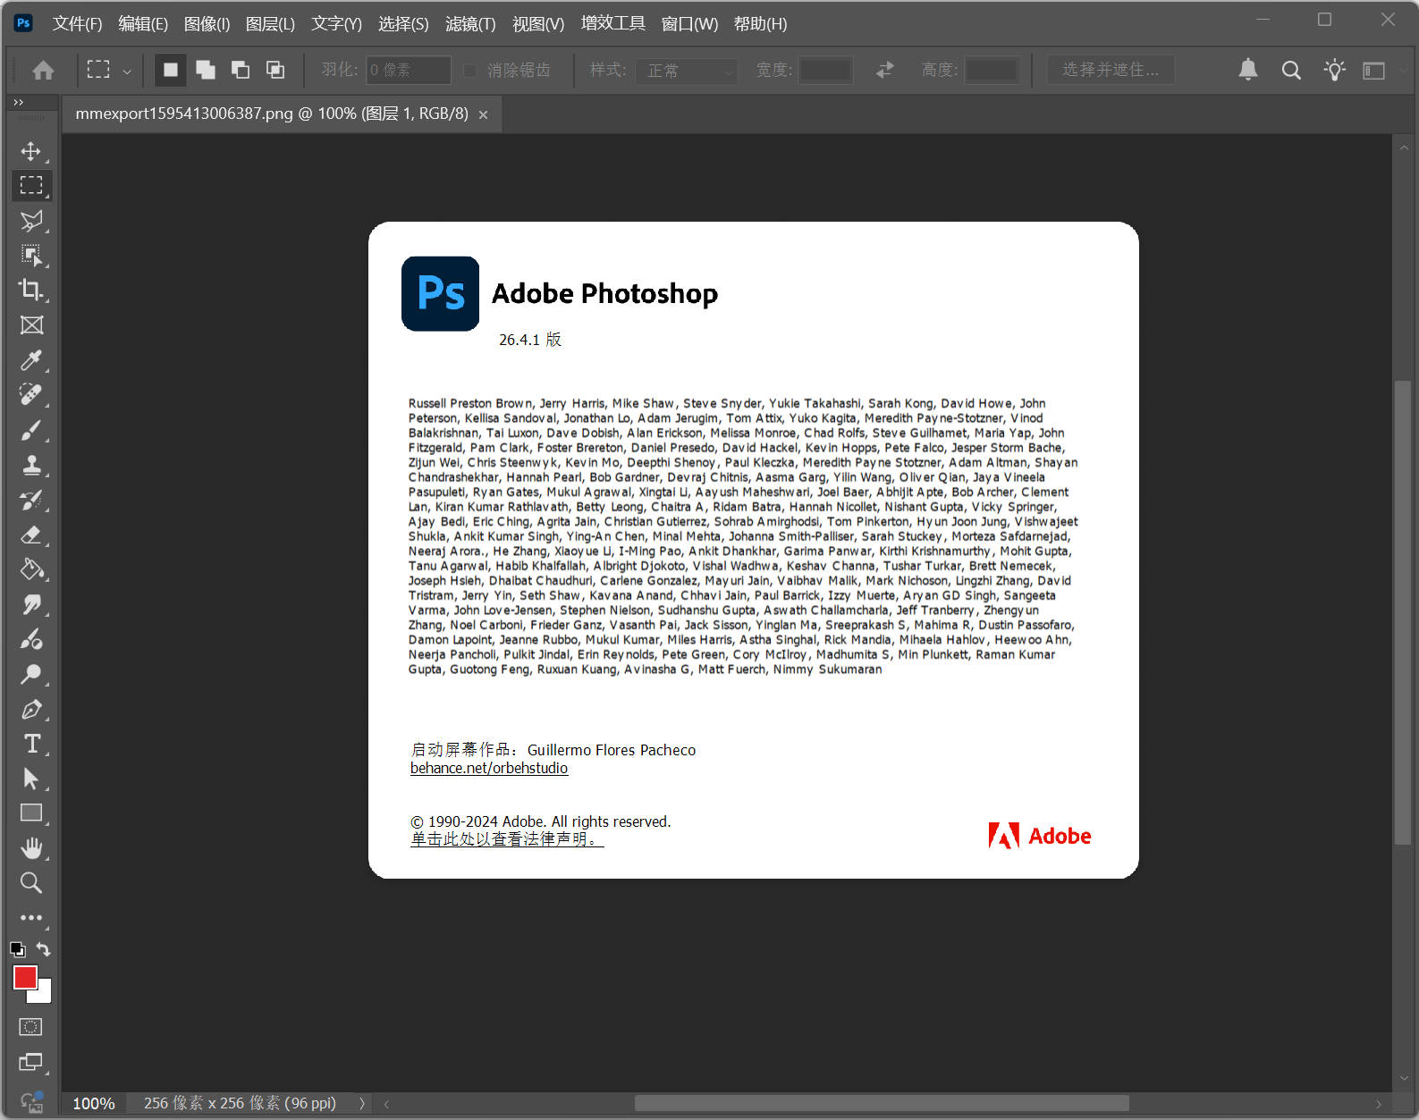Viewport: 1419px width, 1120px height.
Task: Select the Horizontal Type tool
Action: pyautogui.click(x=31, y=744)
